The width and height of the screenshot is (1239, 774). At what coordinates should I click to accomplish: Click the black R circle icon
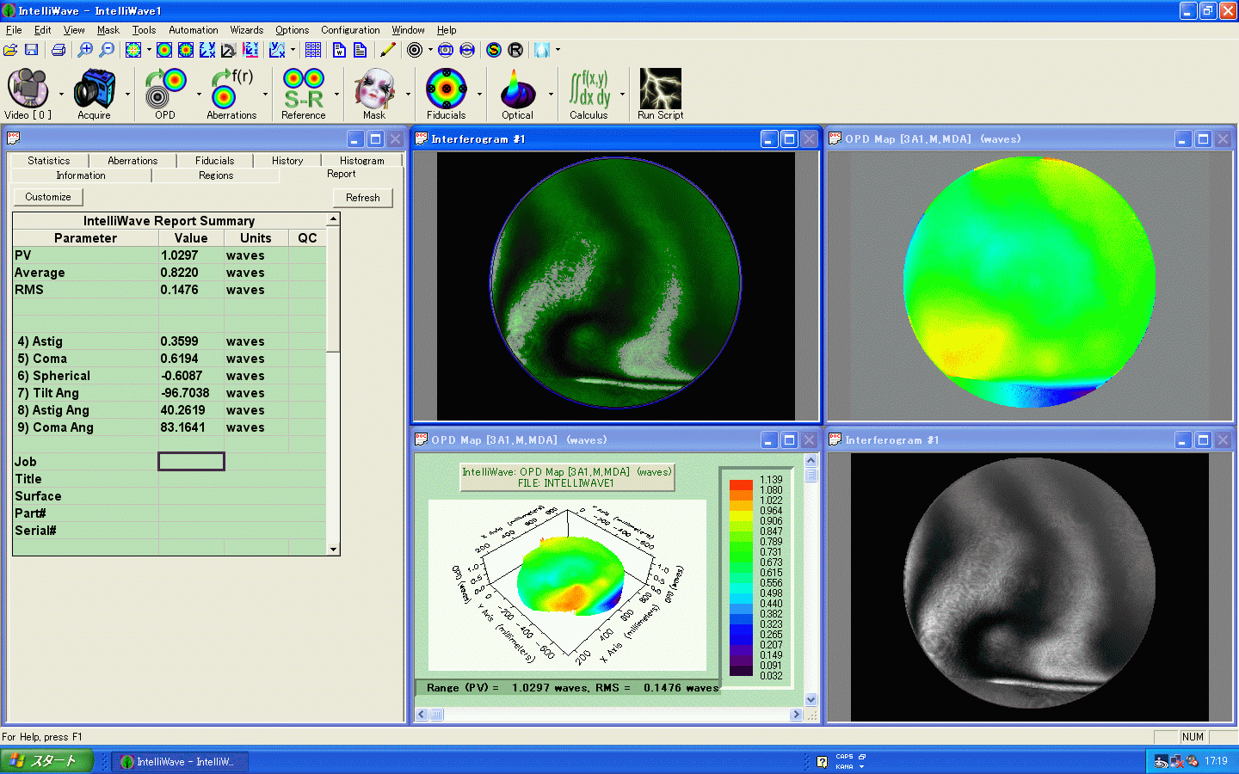[515, 50]
